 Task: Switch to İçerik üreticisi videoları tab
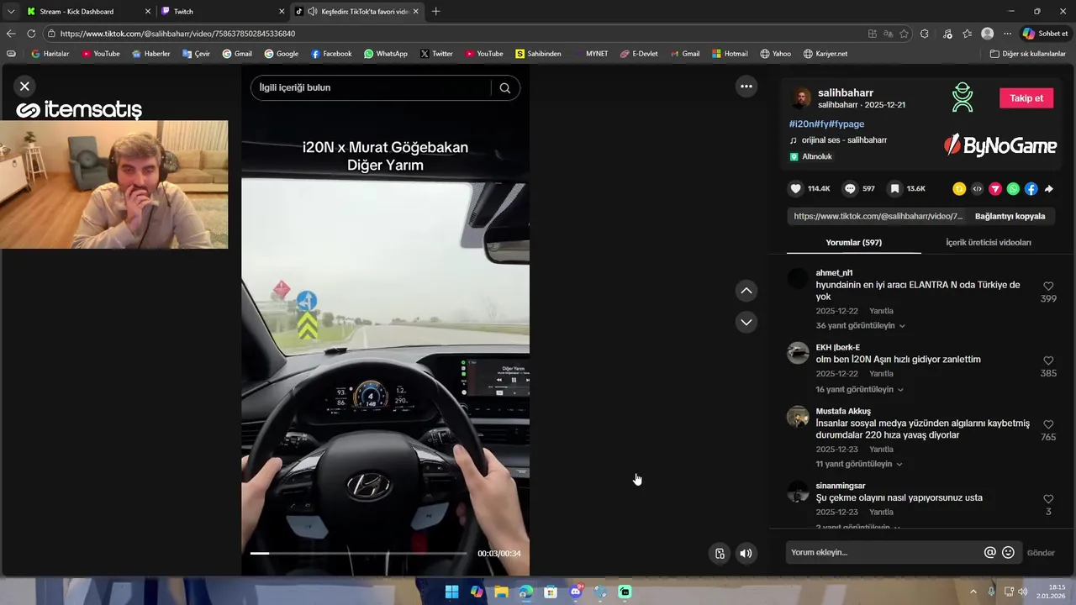[988, 242]
